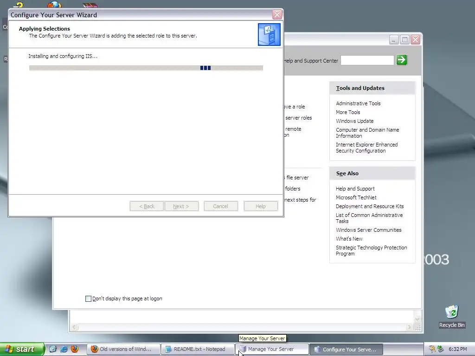The height and width of the screenshot is (356, 475).
Task: Open Computer and Domain Name Information link
Action: [367, 133]
